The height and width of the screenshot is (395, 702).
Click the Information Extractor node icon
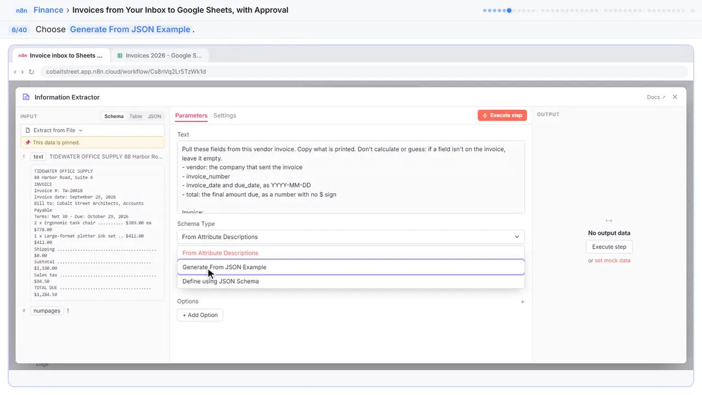26,97
